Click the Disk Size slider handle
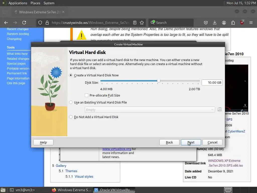Image resolution: width=257 pixels, height=193 pixels. (159, 81)
